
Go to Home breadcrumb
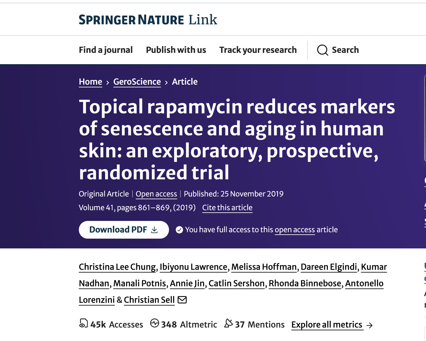pos(90,82)
